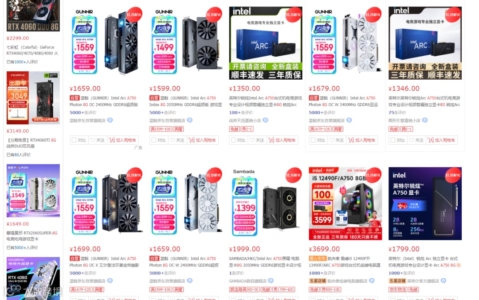Open the ¥1999.00 SAMBADA/HKC Arc A750 title
The image size is (479, 300).
pyautogui.click(x=265, y=262)
